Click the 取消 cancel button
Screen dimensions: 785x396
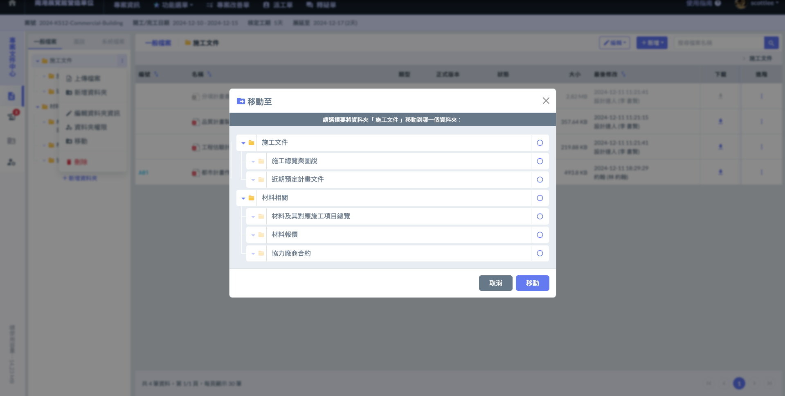click(x=495, y=283)
